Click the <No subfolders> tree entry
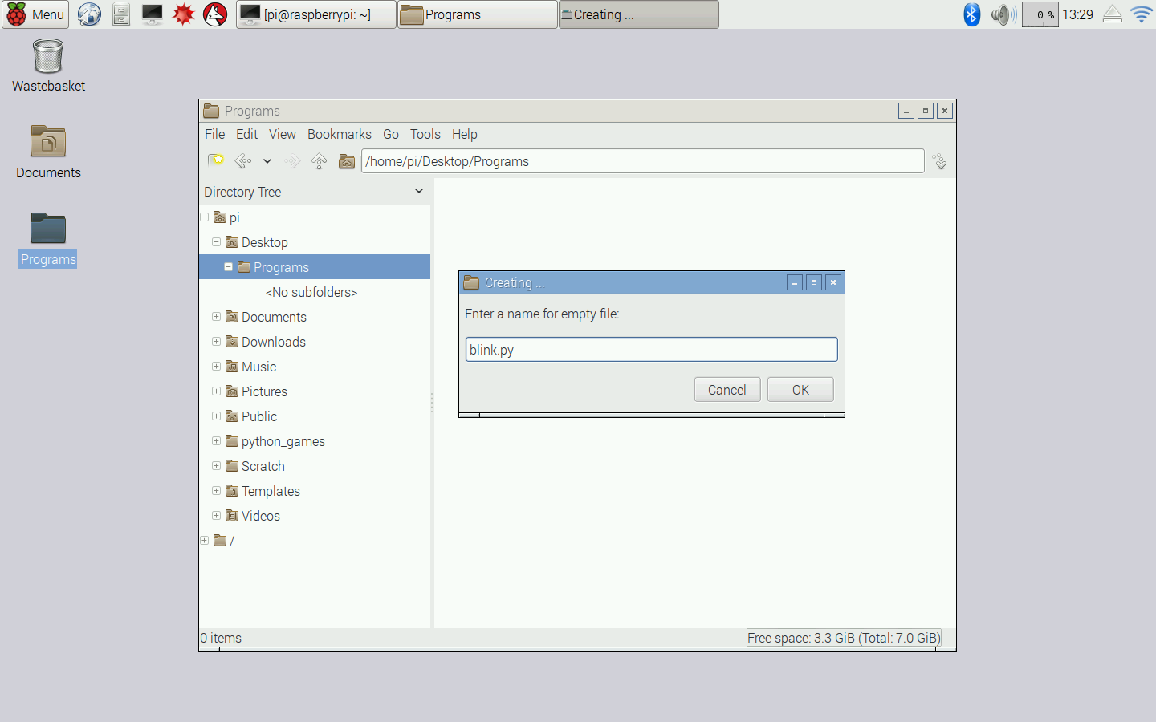The width and height of the screenshot is (1156, 722). coord(311,292)
